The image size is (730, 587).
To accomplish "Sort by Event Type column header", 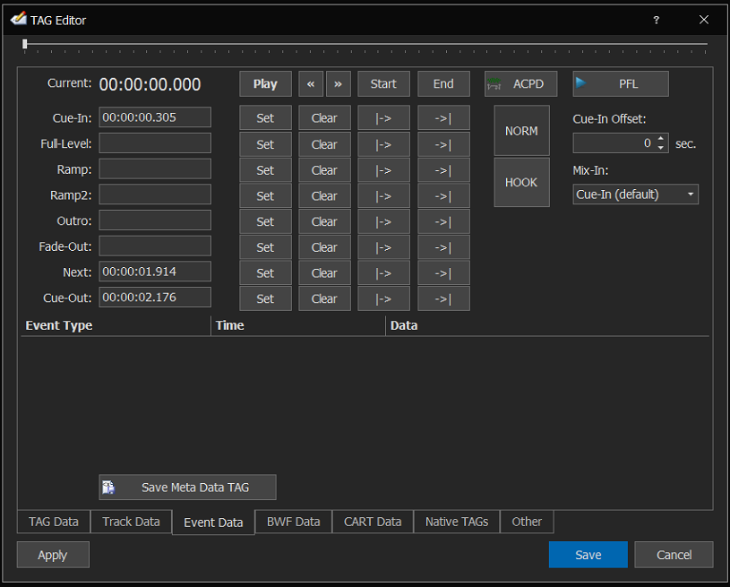I will click(115, 325).
